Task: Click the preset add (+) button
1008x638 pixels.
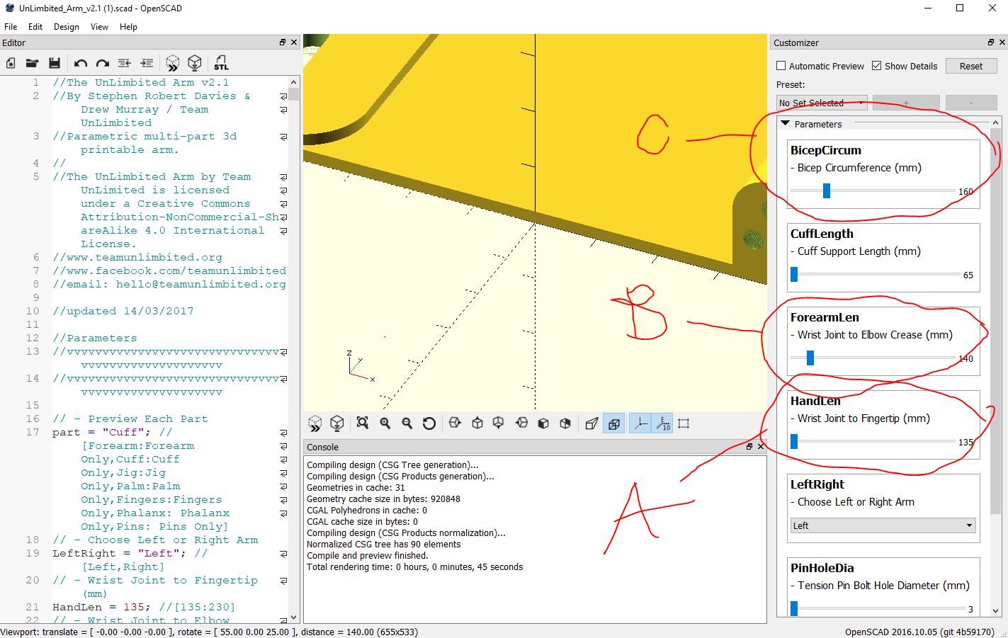Action: pos(906,103)
